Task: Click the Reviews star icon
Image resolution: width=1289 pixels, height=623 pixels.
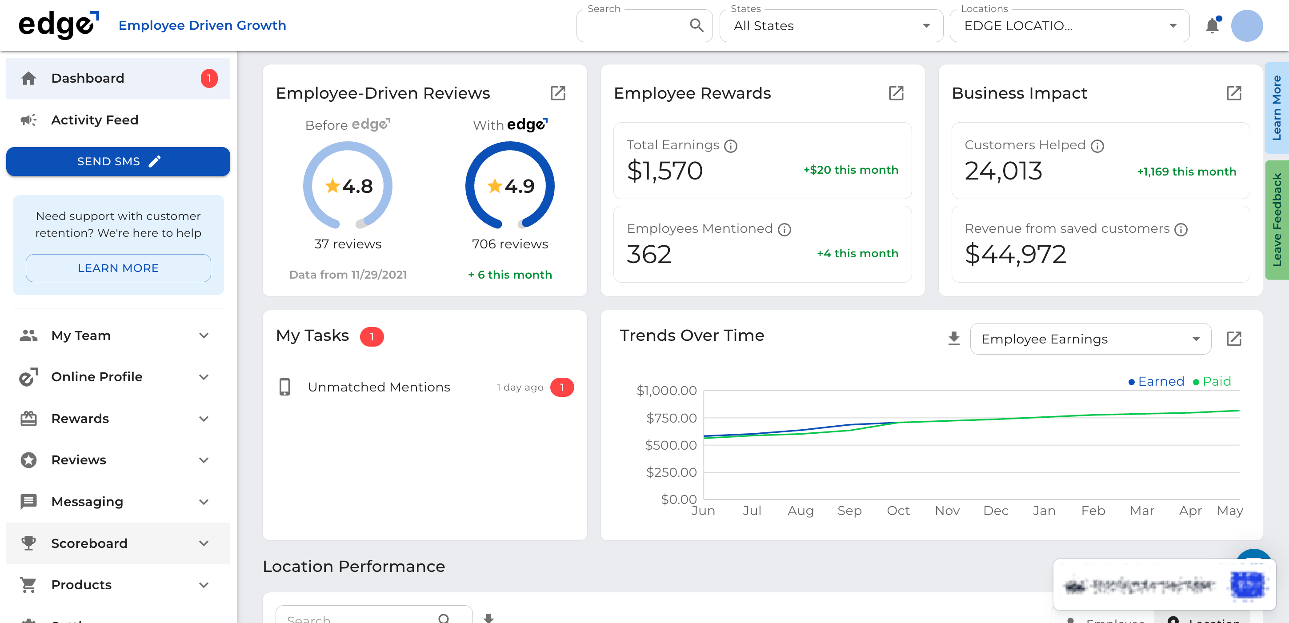Action: coord(28,460)
